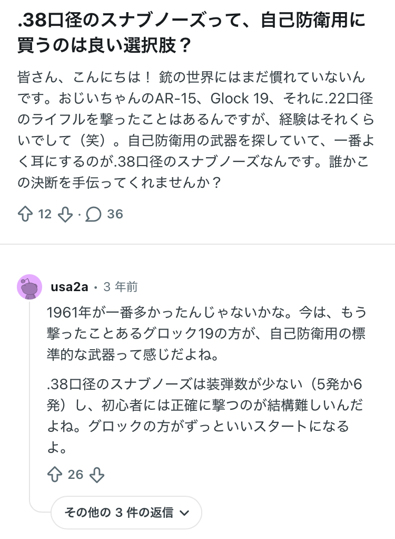This screenshot has height=539, width=395.
Task: Click the comment score 26
Action: (x=76, y=475)
